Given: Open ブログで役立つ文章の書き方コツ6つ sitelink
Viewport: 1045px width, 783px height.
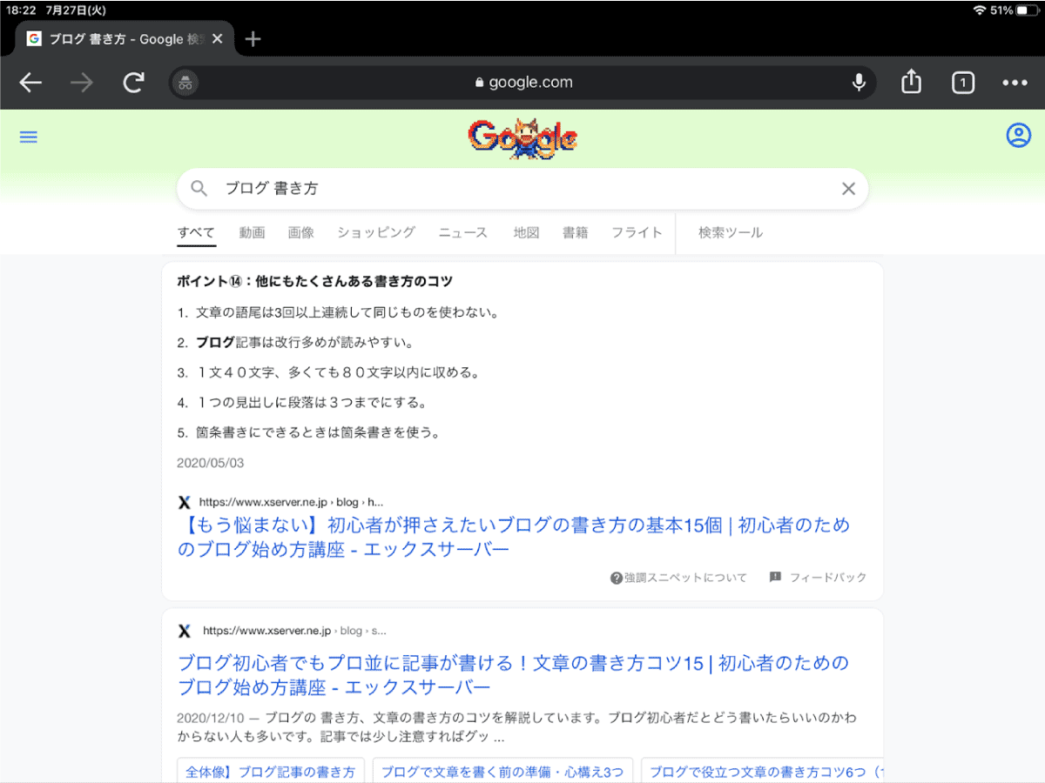Looking at the screenshot, I should (764, 772).
